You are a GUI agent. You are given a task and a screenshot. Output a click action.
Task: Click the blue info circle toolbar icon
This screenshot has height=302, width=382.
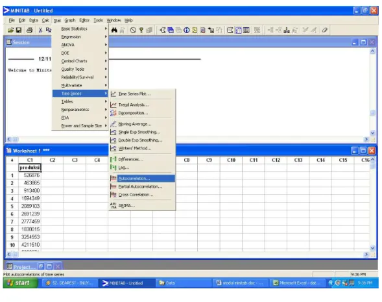coord(187,30)
